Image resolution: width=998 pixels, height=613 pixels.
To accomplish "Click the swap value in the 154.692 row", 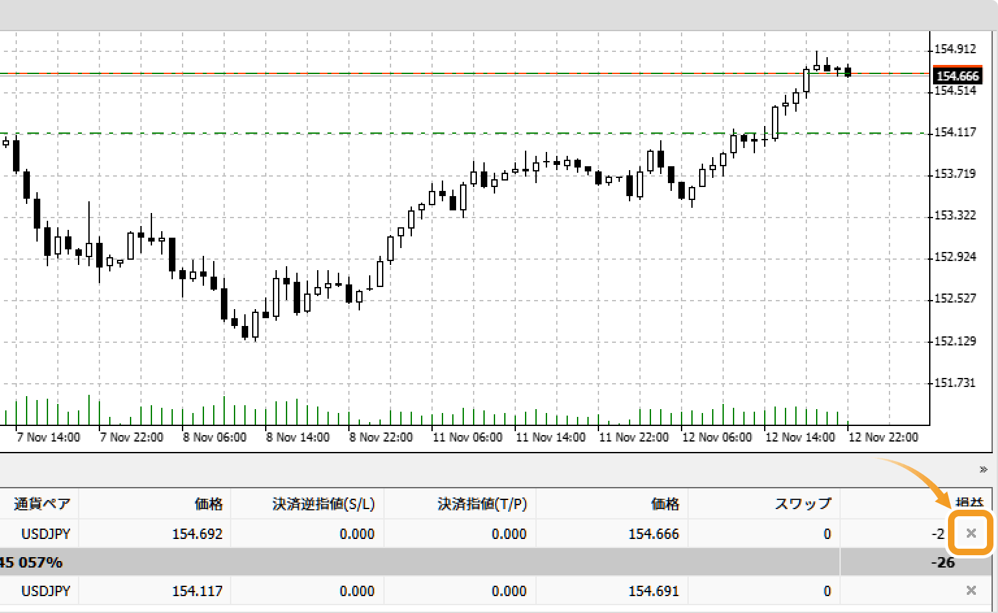I will (827, 534).
